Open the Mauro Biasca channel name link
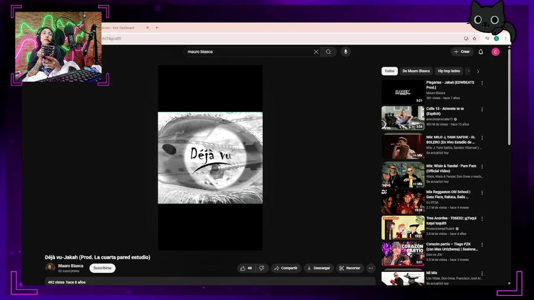The image size is (534, 300). pyautogui.click(x=71, y=266)
